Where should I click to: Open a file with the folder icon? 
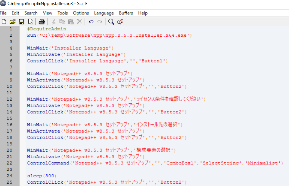pyautogui.click(x=13, y=22)
